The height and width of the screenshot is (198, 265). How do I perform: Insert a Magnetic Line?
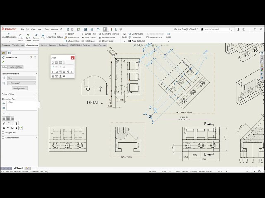click(72, 41)
